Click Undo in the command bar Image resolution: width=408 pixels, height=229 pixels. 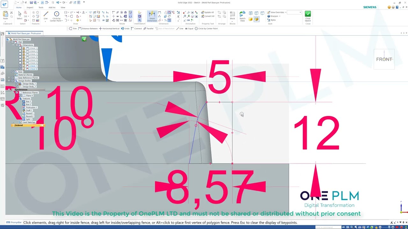click(x=125, y=29)
